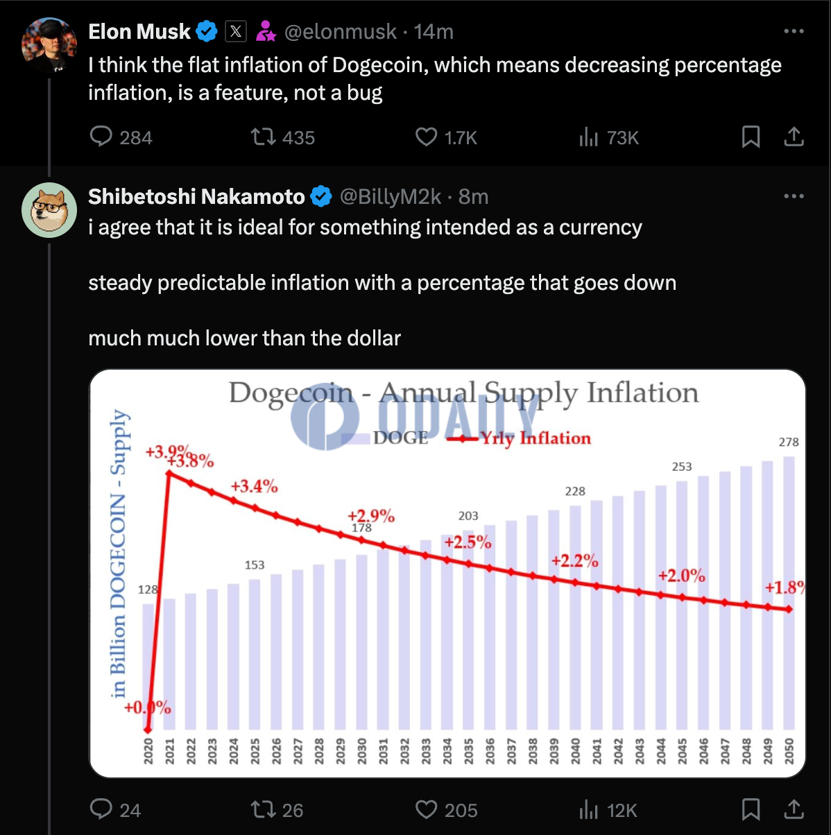The height and width of the screenshot is (835, 831).
Task: Repost Elon Musk's tweet
Action: point(264,137)
